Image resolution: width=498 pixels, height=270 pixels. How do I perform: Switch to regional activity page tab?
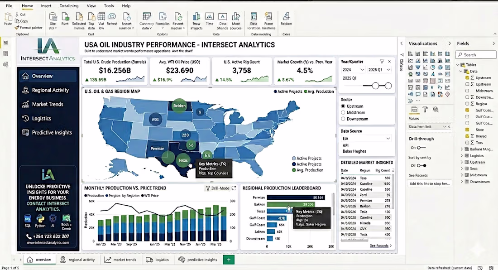pos(77,260)
